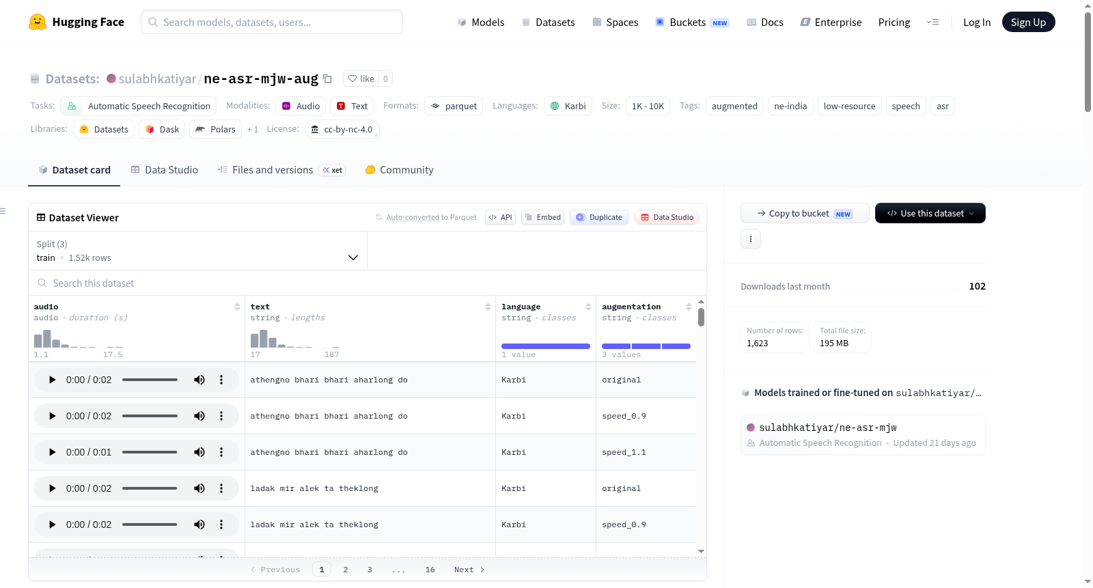The height and width of the screenshot is (588, 1093).
Task: Mute audio in the 'athengno' speed_0.9 row
Action: 199,416
